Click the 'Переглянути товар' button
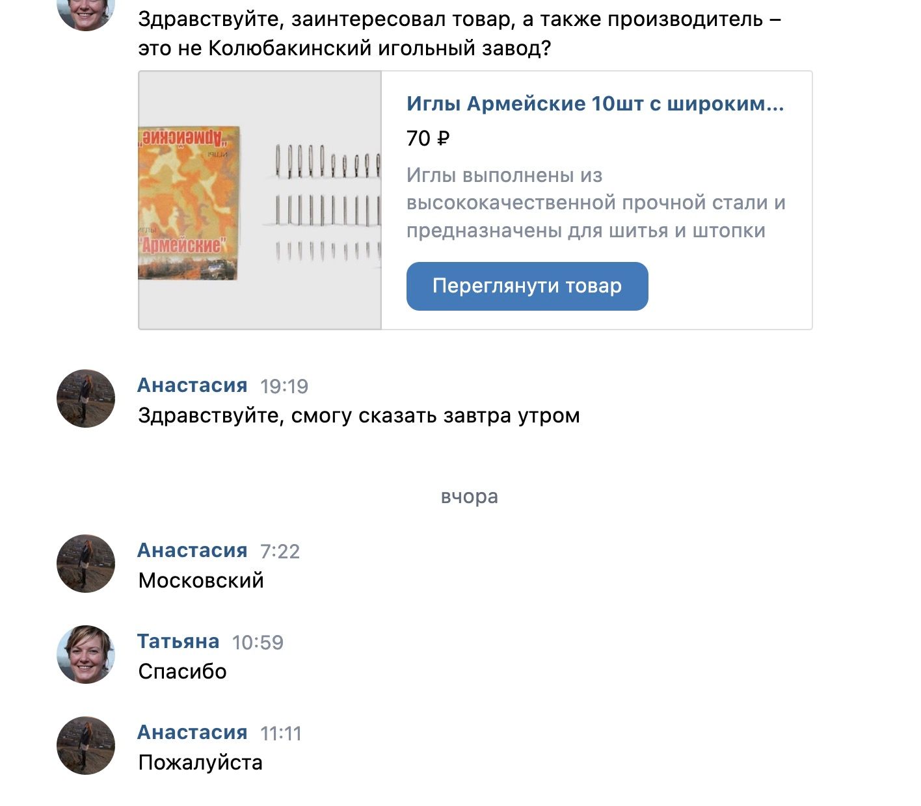The width and height of the screenshot is (921, 806). point(527,286)
